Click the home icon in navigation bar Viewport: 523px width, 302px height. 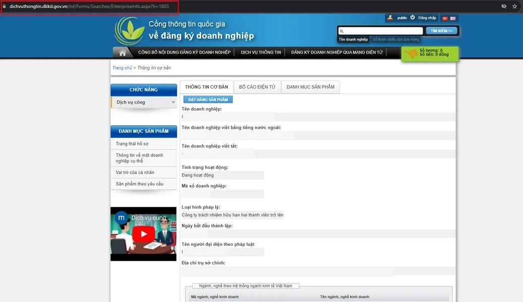[x=122, y=52]
